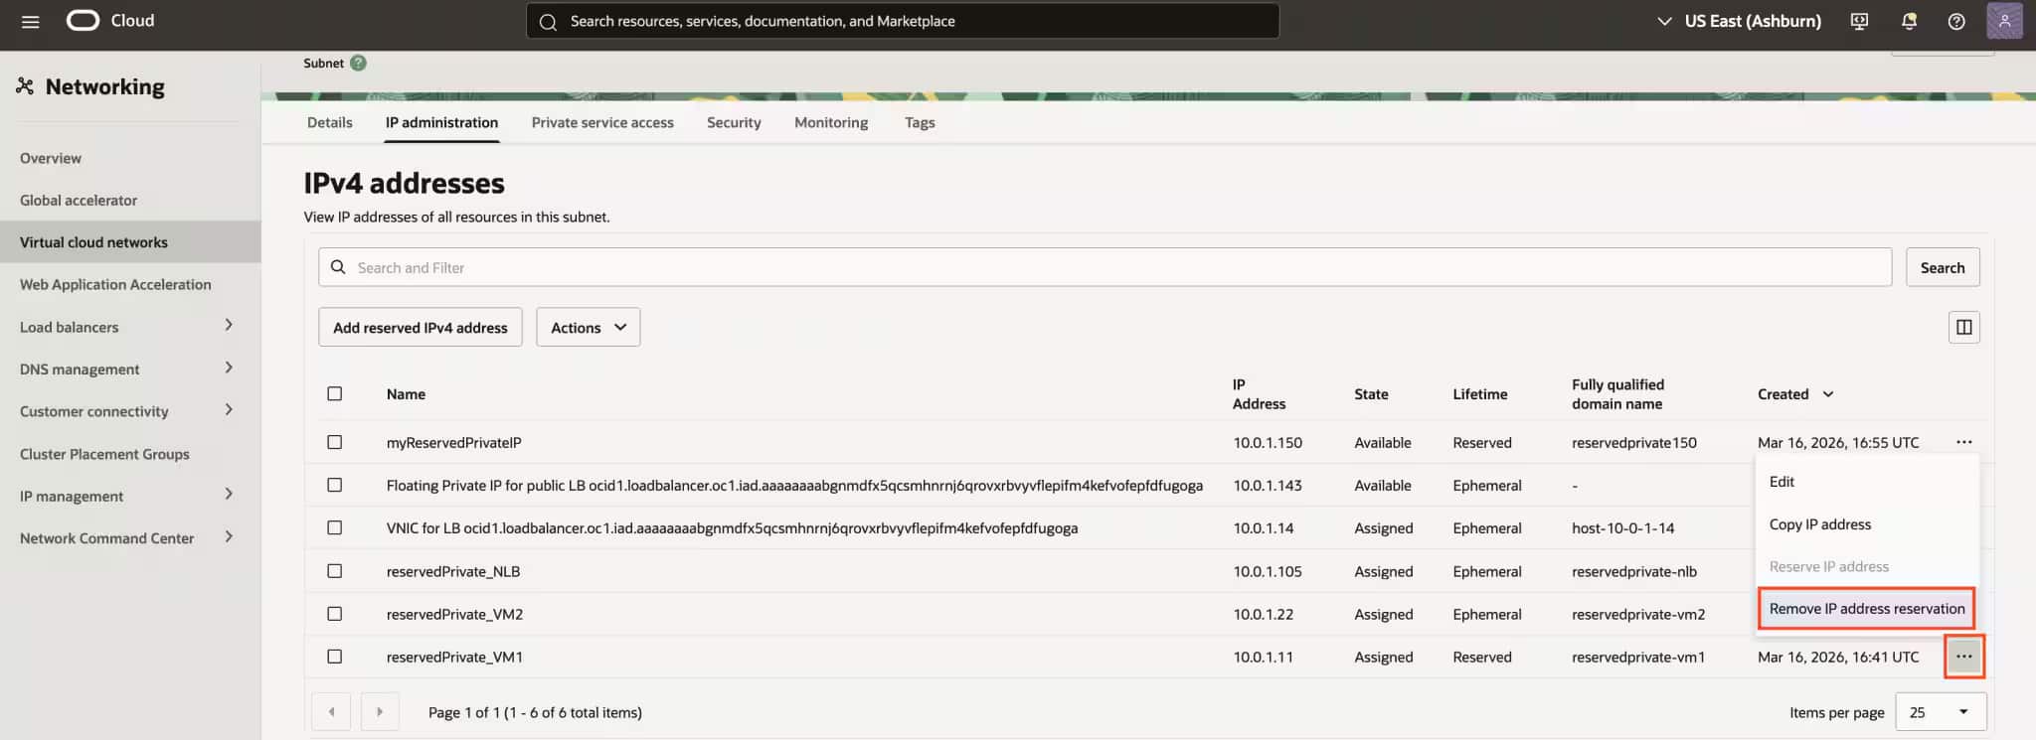2036x740 pixels.
Task: Sort by the Created column arrow
Action: point(1827,394)
